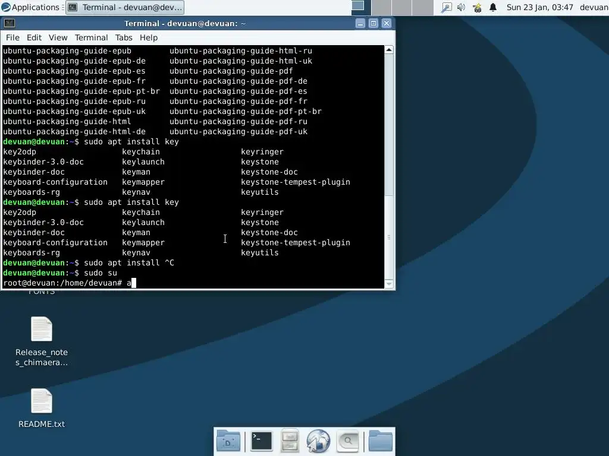Launch Web Browser globe icon in dock

click(318, 441)
